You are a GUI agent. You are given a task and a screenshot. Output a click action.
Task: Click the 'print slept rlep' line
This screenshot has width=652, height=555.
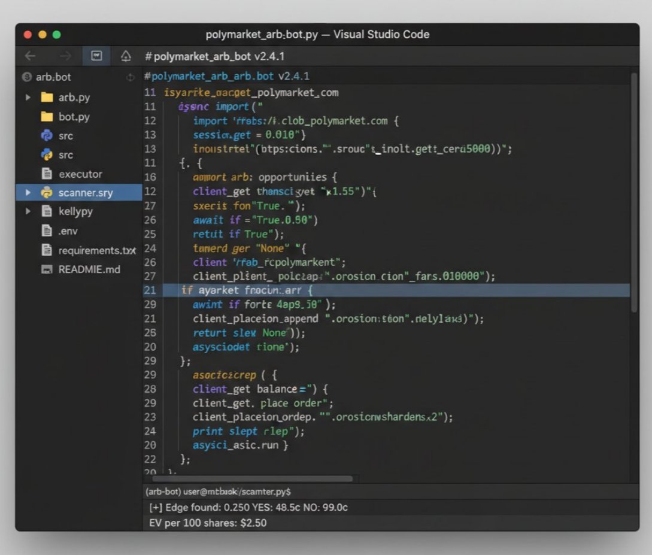[x=248, y=432]
